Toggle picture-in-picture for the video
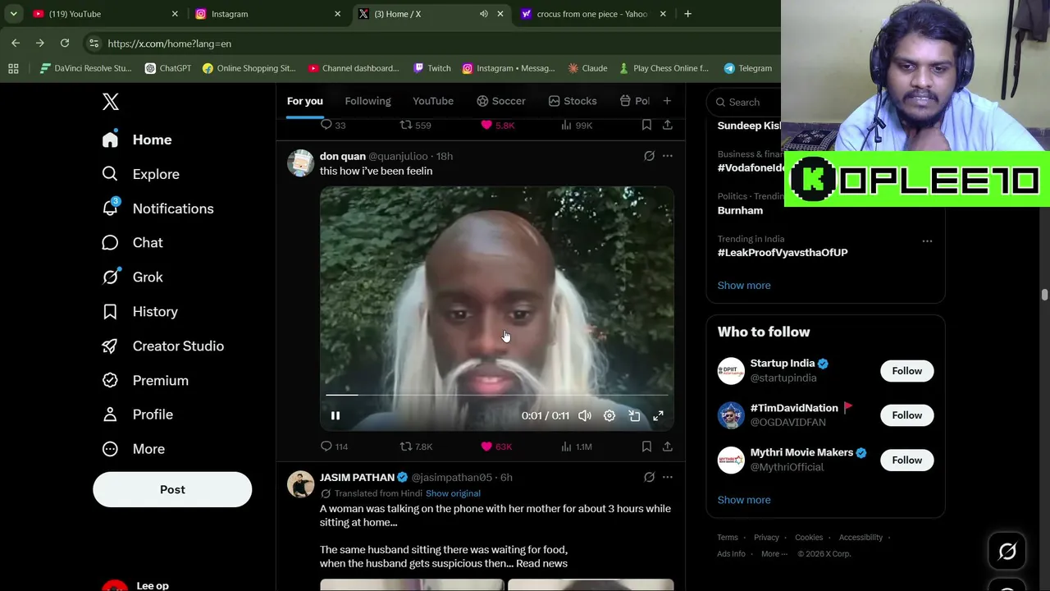Screen dimensions: 1050x591 (634, 416)
